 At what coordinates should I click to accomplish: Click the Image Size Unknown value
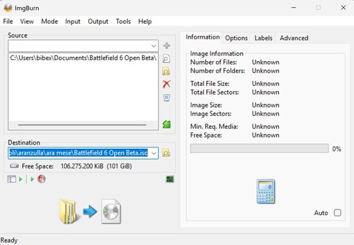[x=266, y=105]
